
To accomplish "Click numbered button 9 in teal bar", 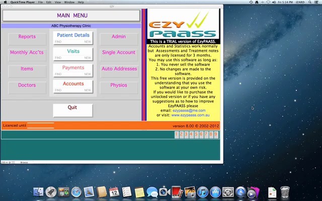I will 216,135.
